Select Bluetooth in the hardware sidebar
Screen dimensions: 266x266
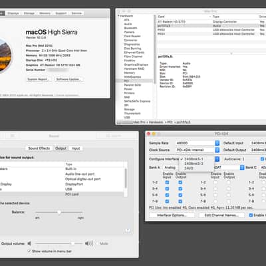(130, 28)
